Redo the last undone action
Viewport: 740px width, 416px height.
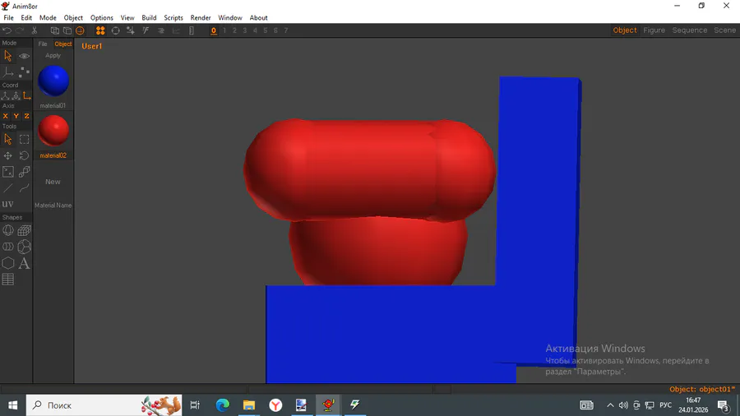coord(20,30)
